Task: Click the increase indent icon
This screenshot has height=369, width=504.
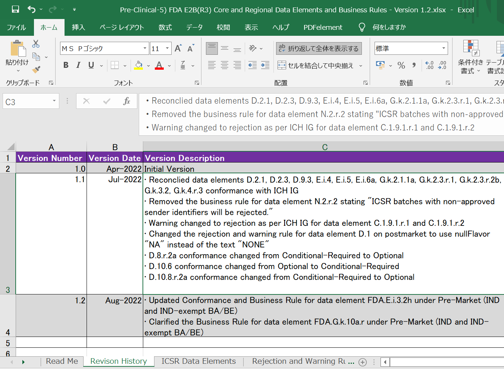Action: click(x=265, y=66)
